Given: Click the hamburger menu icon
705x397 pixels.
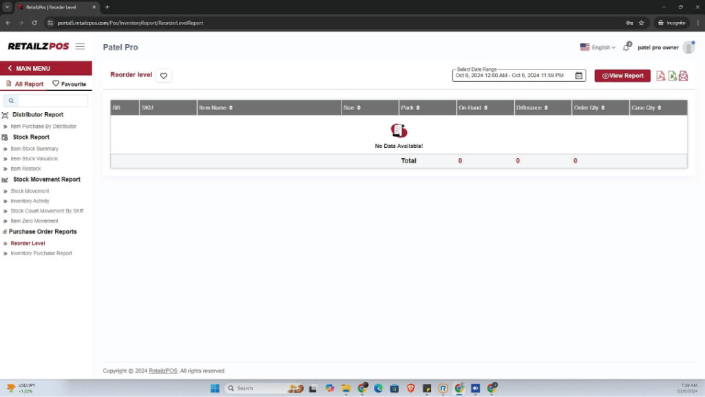Looking at the screenshot, I should click(x=80, y=47).
